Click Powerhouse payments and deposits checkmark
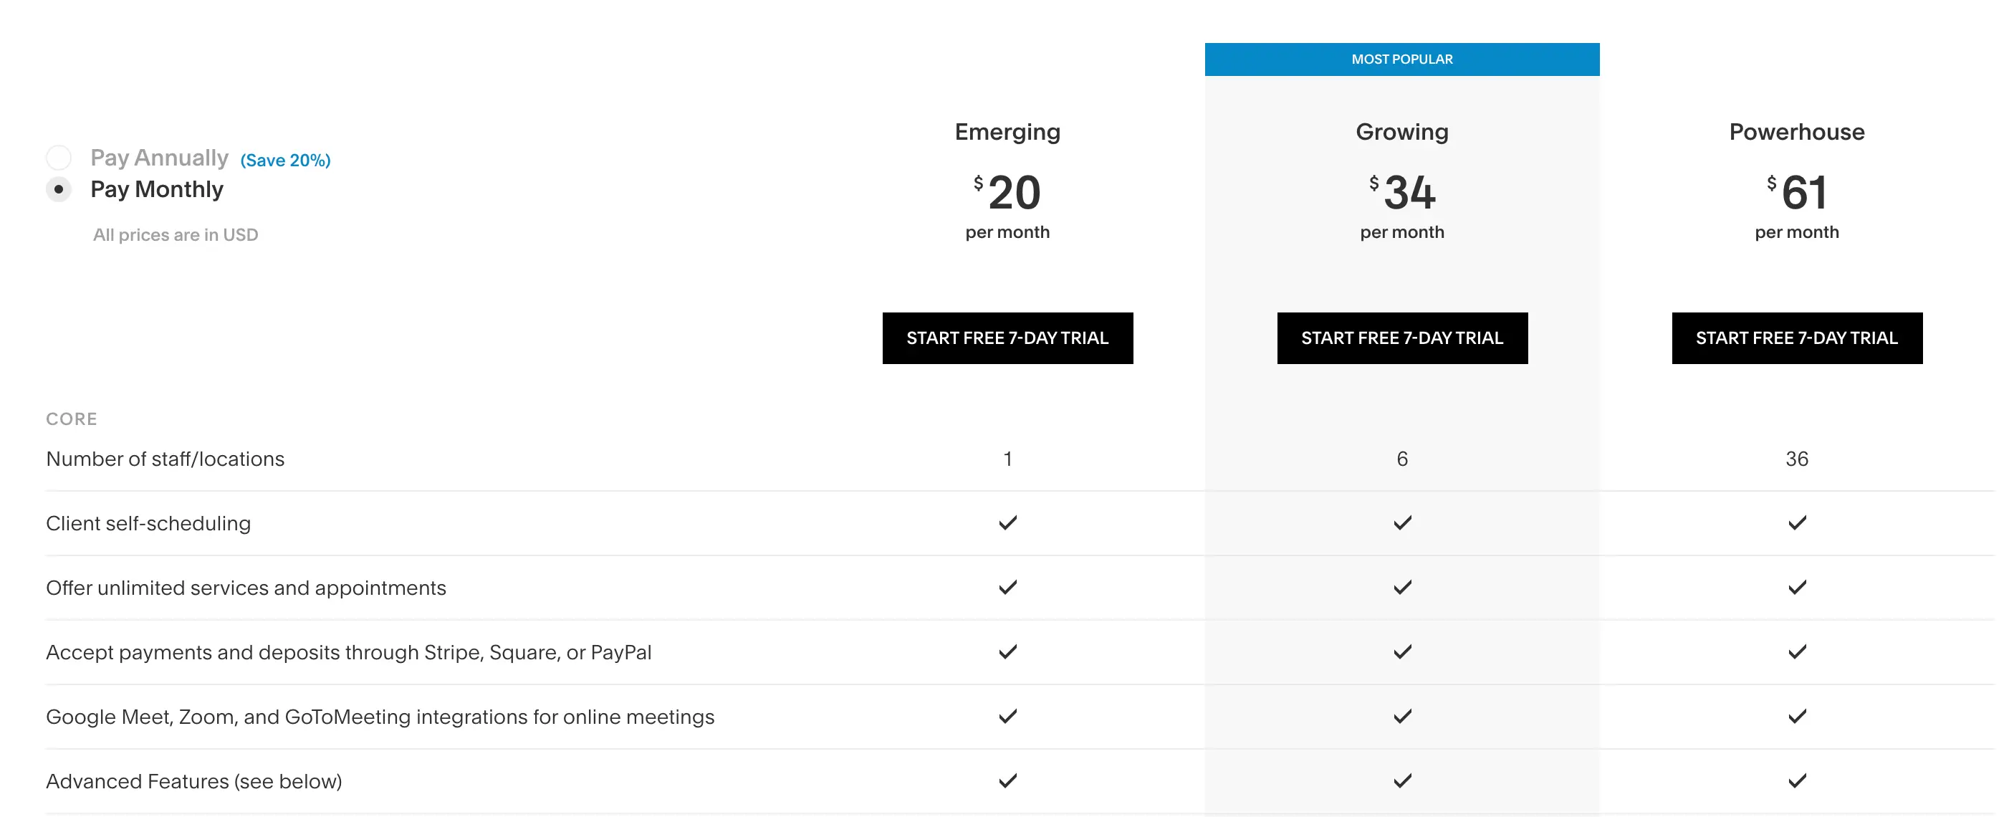2009x817 pixels. click(1797, 651)
